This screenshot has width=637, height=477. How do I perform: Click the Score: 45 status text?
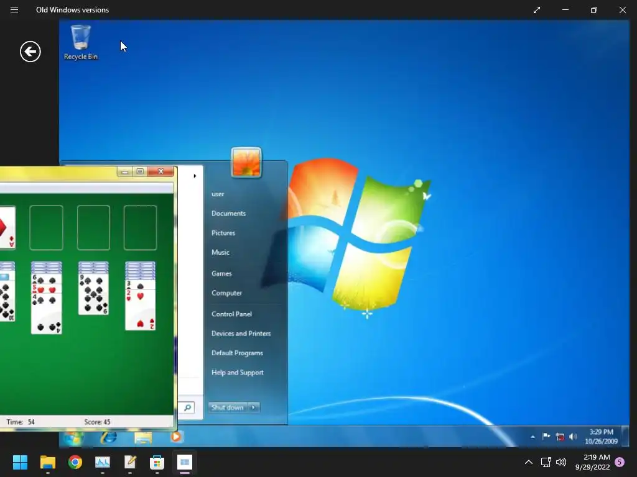[97, 422]
